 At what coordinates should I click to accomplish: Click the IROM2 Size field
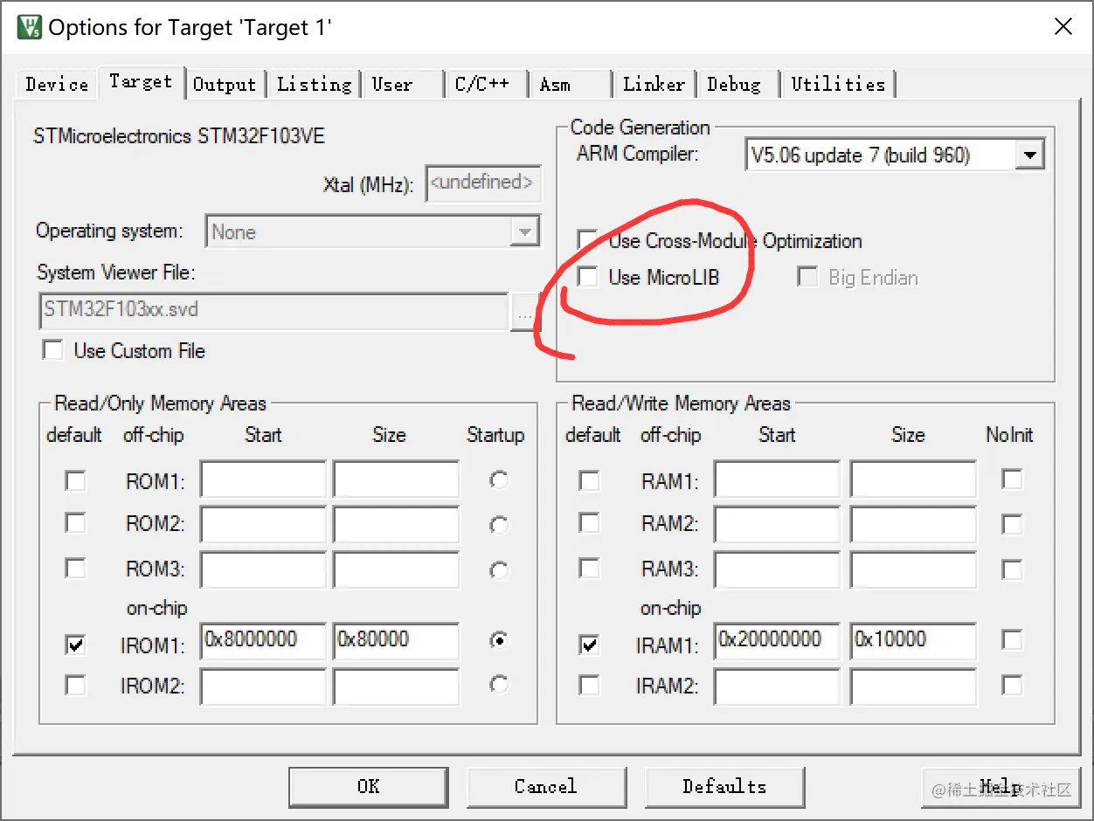[x=396, y=686]
